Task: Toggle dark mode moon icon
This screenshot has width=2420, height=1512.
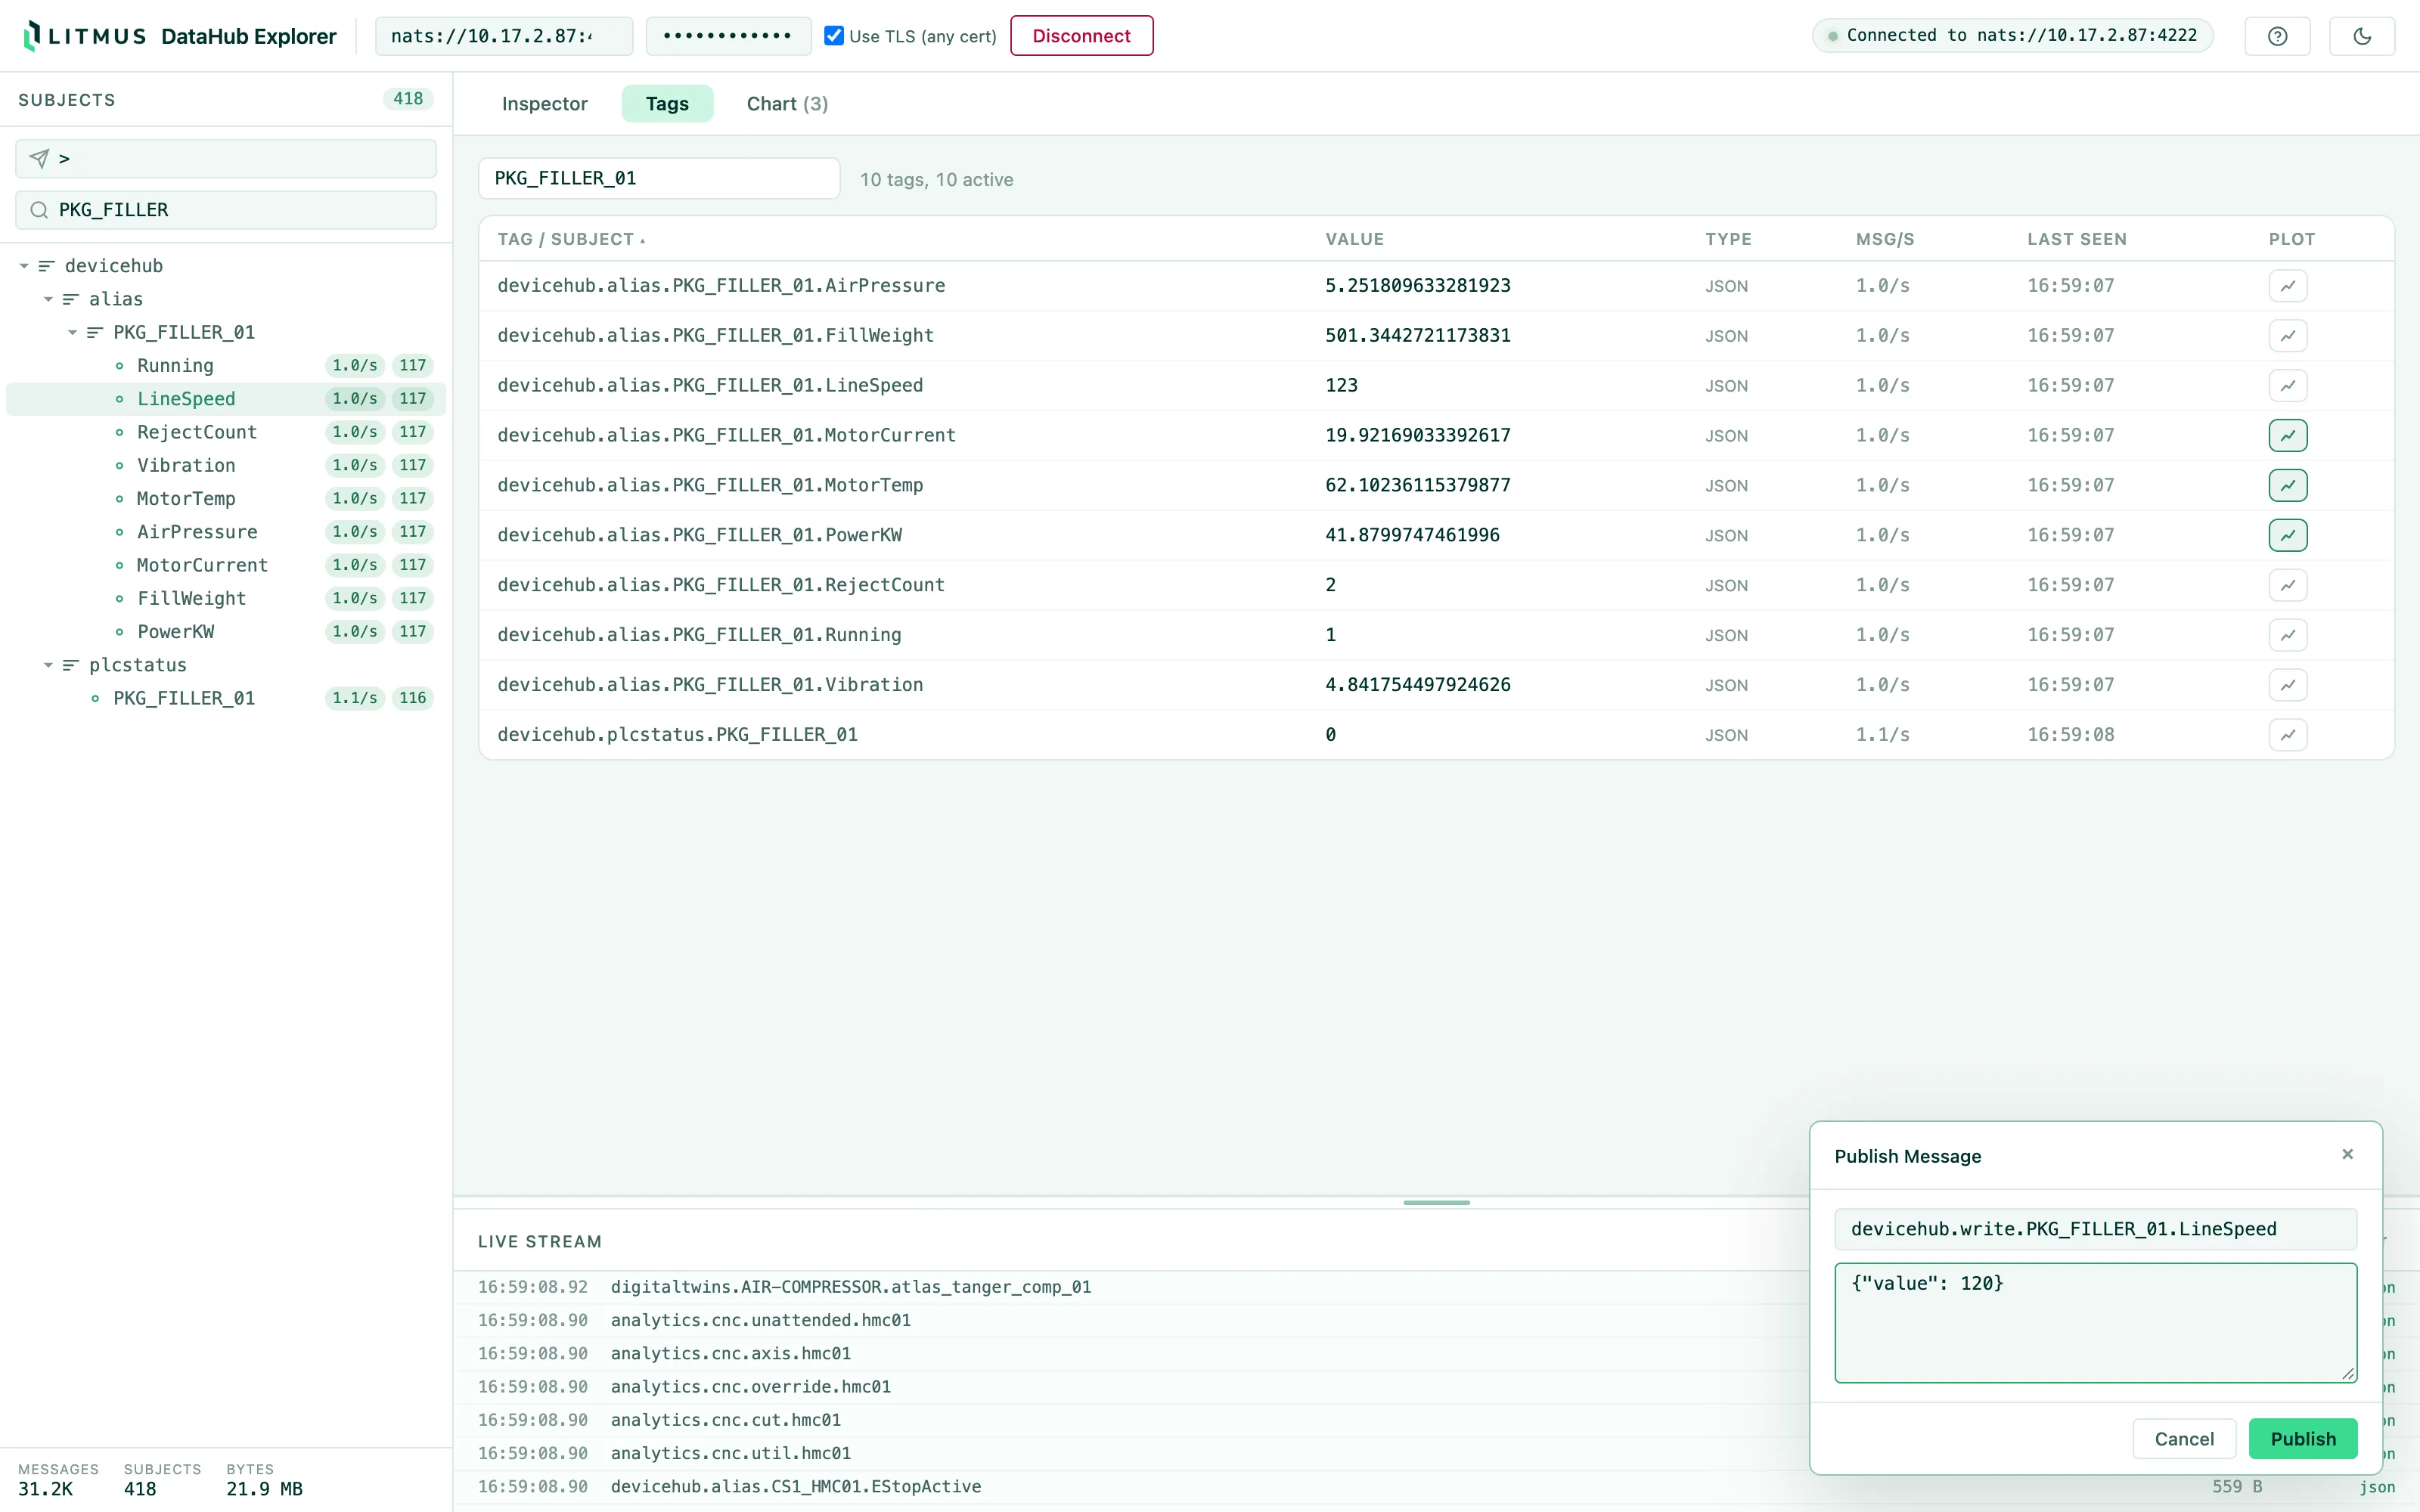Action: 2362,36
